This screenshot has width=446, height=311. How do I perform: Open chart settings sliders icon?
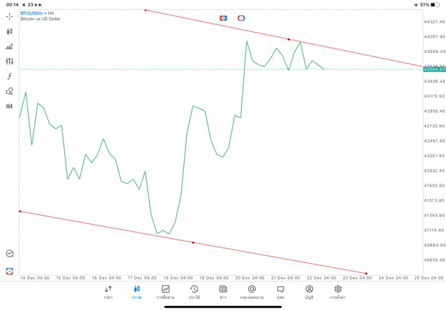(9, 61)
